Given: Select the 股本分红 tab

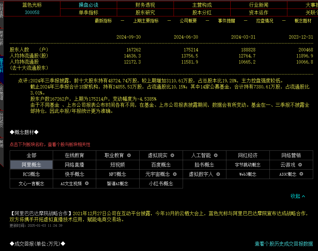Looking at the screenshot, I should pyautogui.click(x=202, y=12).
